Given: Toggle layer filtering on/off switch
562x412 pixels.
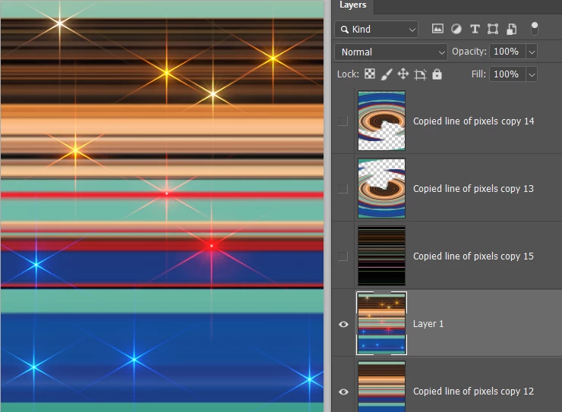Looking at the screenshot, I should pyautogui.click(x=535, y=29).
